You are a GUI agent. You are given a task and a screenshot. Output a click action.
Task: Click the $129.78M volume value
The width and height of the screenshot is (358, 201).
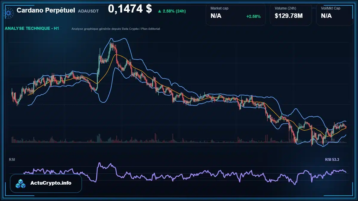click(288, 16)
